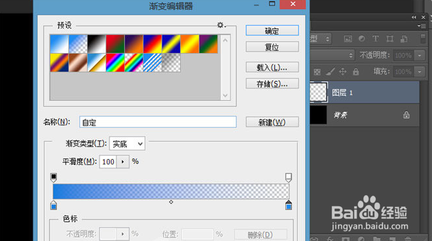432x241 pixels.
Task: Click the 存储(S)... save button
Action: [272, 83]
